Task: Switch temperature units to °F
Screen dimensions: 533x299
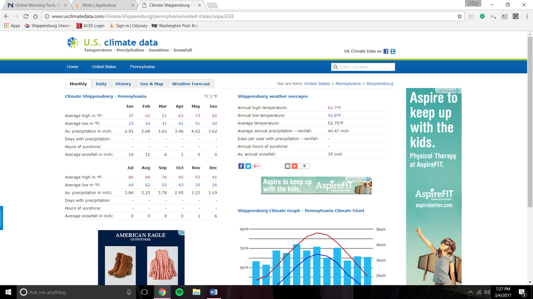Action: [x=215, y=96]
